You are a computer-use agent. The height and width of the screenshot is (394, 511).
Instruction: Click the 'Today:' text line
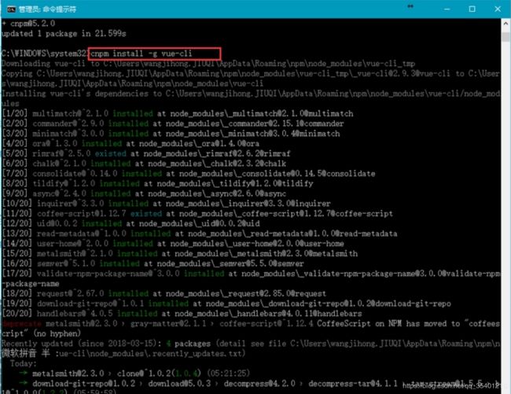24,363
